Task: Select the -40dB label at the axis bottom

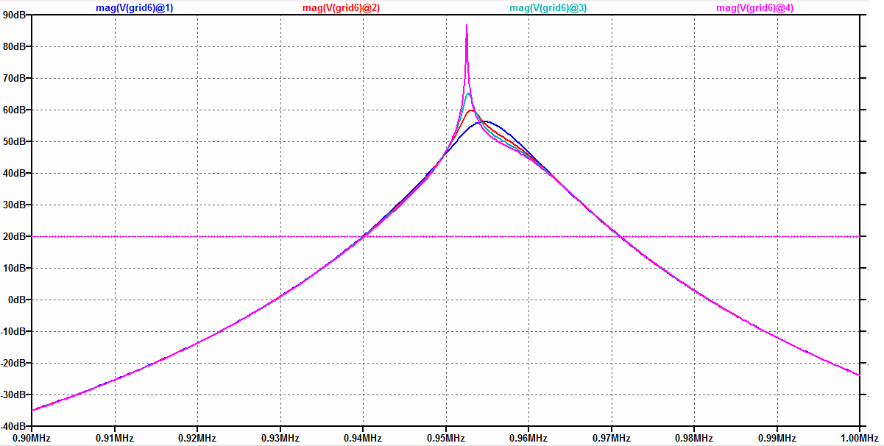Action: (x=15, y=426)
